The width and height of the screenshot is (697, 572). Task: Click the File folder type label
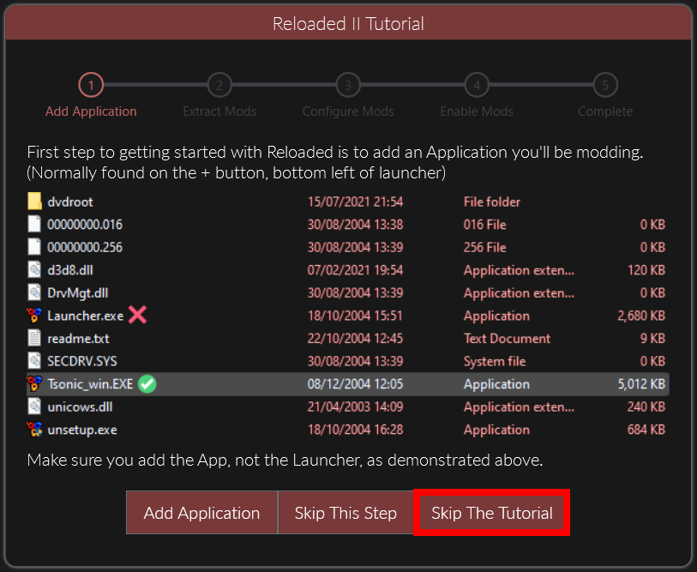pos(491,202)
